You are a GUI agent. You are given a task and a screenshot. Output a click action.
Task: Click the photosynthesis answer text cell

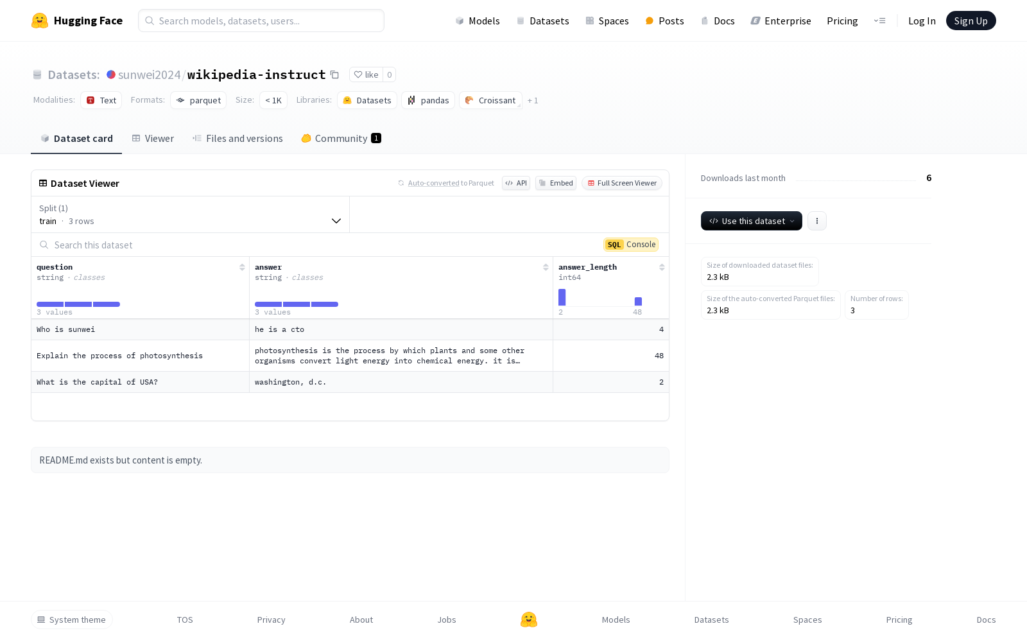[x=401, y=356]
